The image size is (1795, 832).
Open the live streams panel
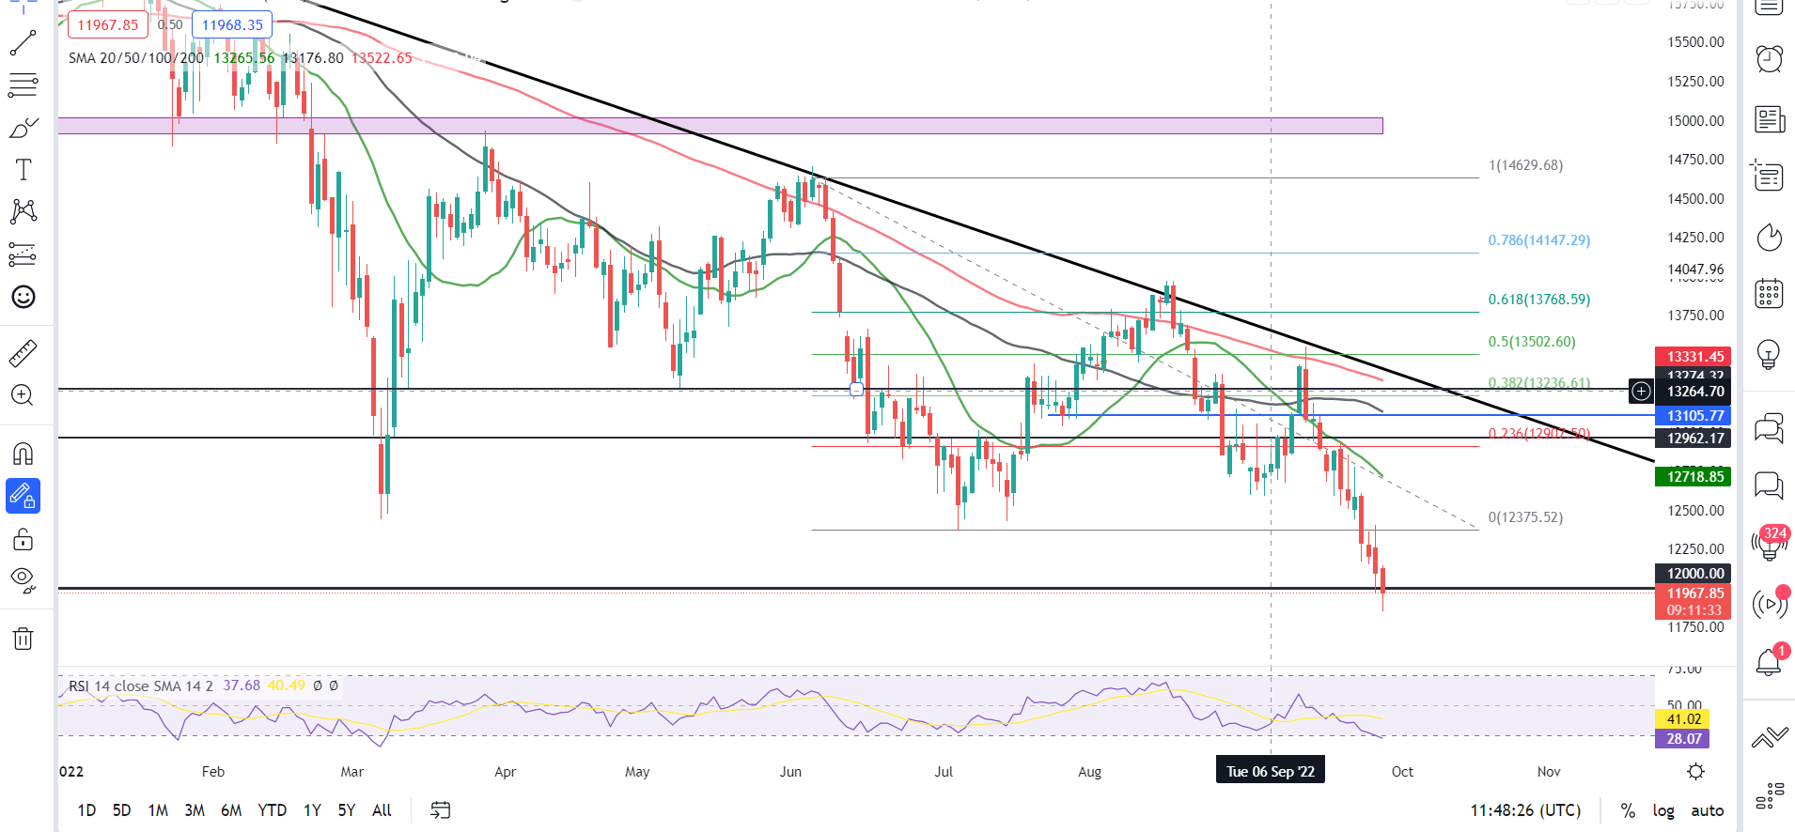[1770, 603]
